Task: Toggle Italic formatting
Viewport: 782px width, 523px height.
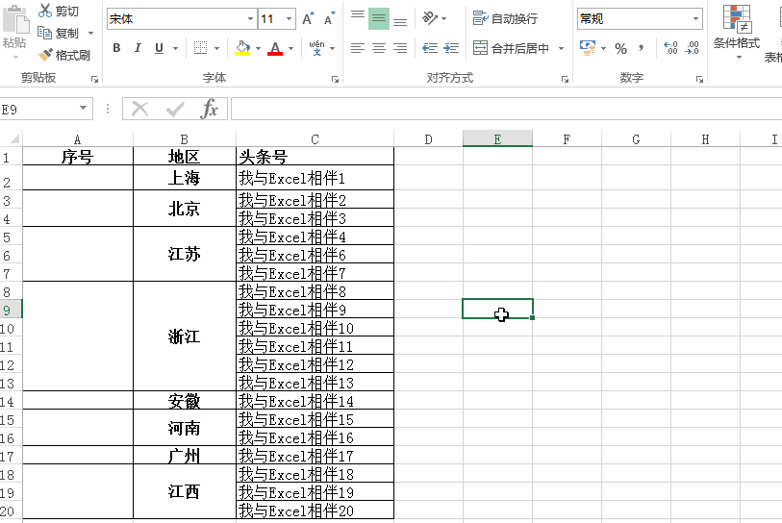Action: click(x=138, y=48)
